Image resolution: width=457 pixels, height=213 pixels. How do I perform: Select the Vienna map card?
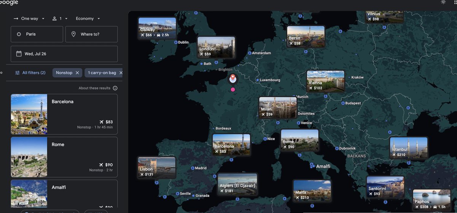click(326, 81)
